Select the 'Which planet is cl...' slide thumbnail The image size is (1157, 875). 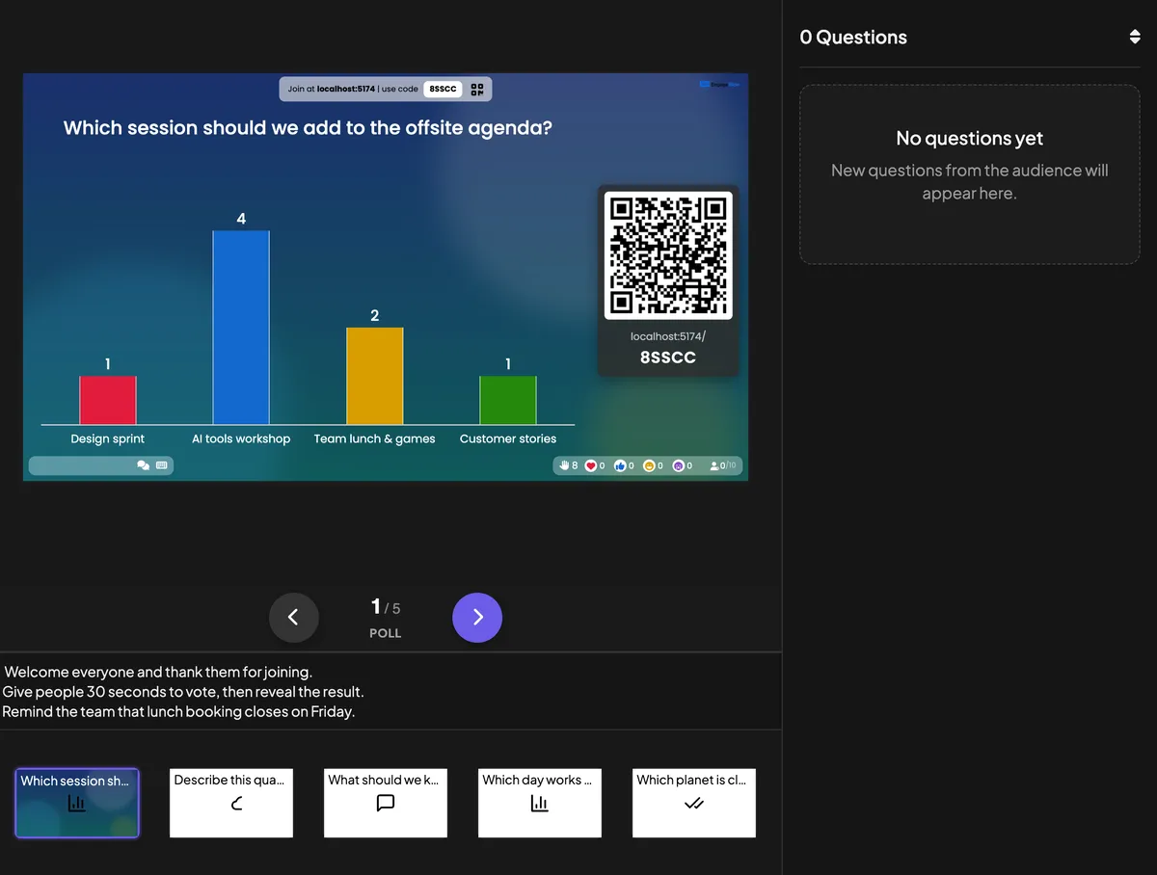[694, 803]
